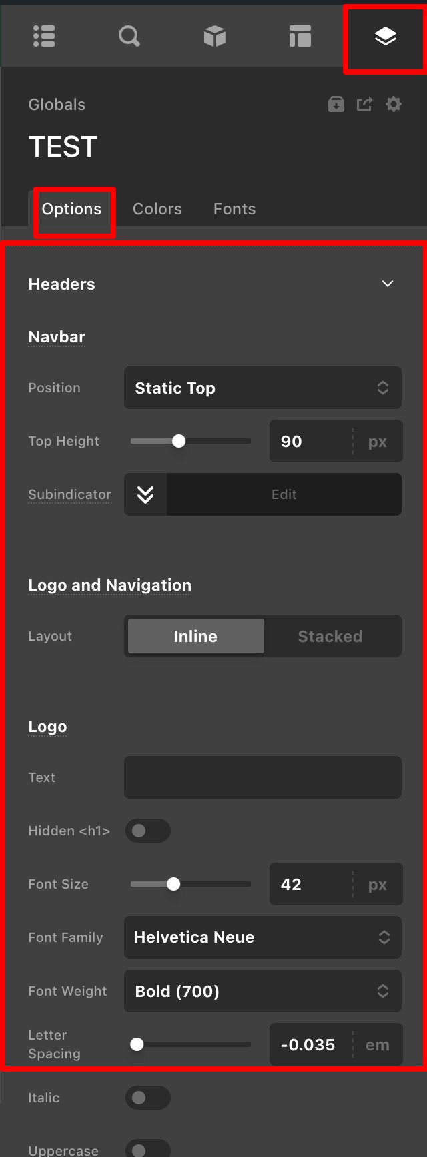Click the search magnifier icon
Screen dimensions: 427x1157
click(x=129, y=36)
